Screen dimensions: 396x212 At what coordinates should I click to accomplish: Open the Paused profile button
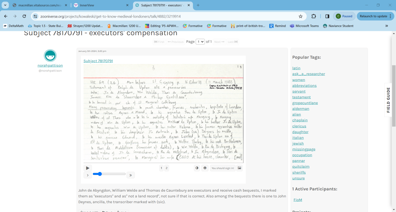(x=344, y=16)
